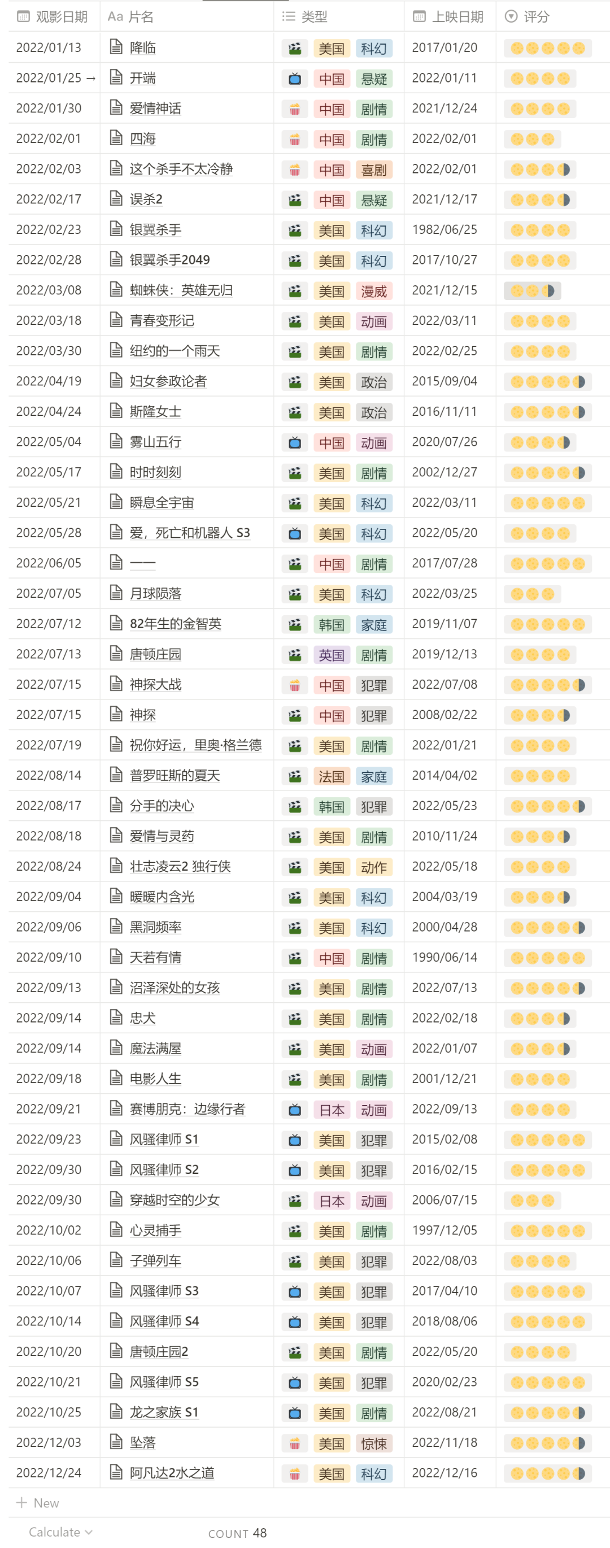Click the popcorn icon in the 神探大战 row
610x1548 pixels.
tap(294, 685)
